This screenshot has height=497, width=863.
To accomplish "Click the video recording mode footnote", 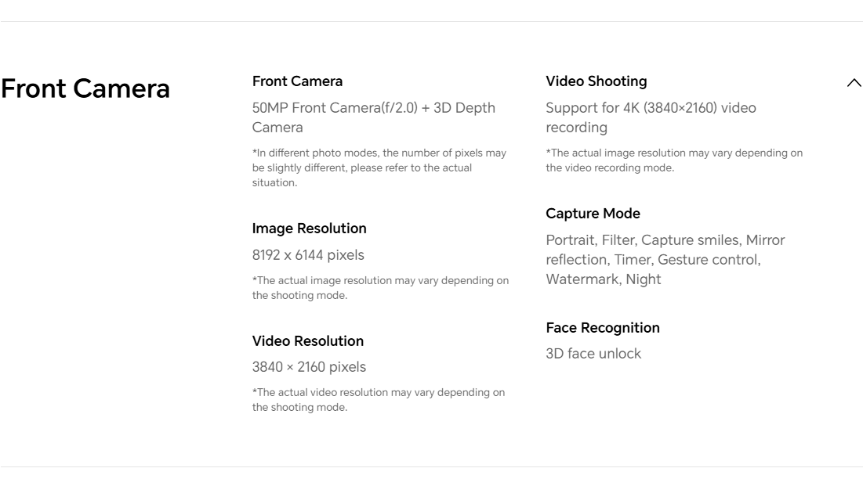I will pos(673,160).
